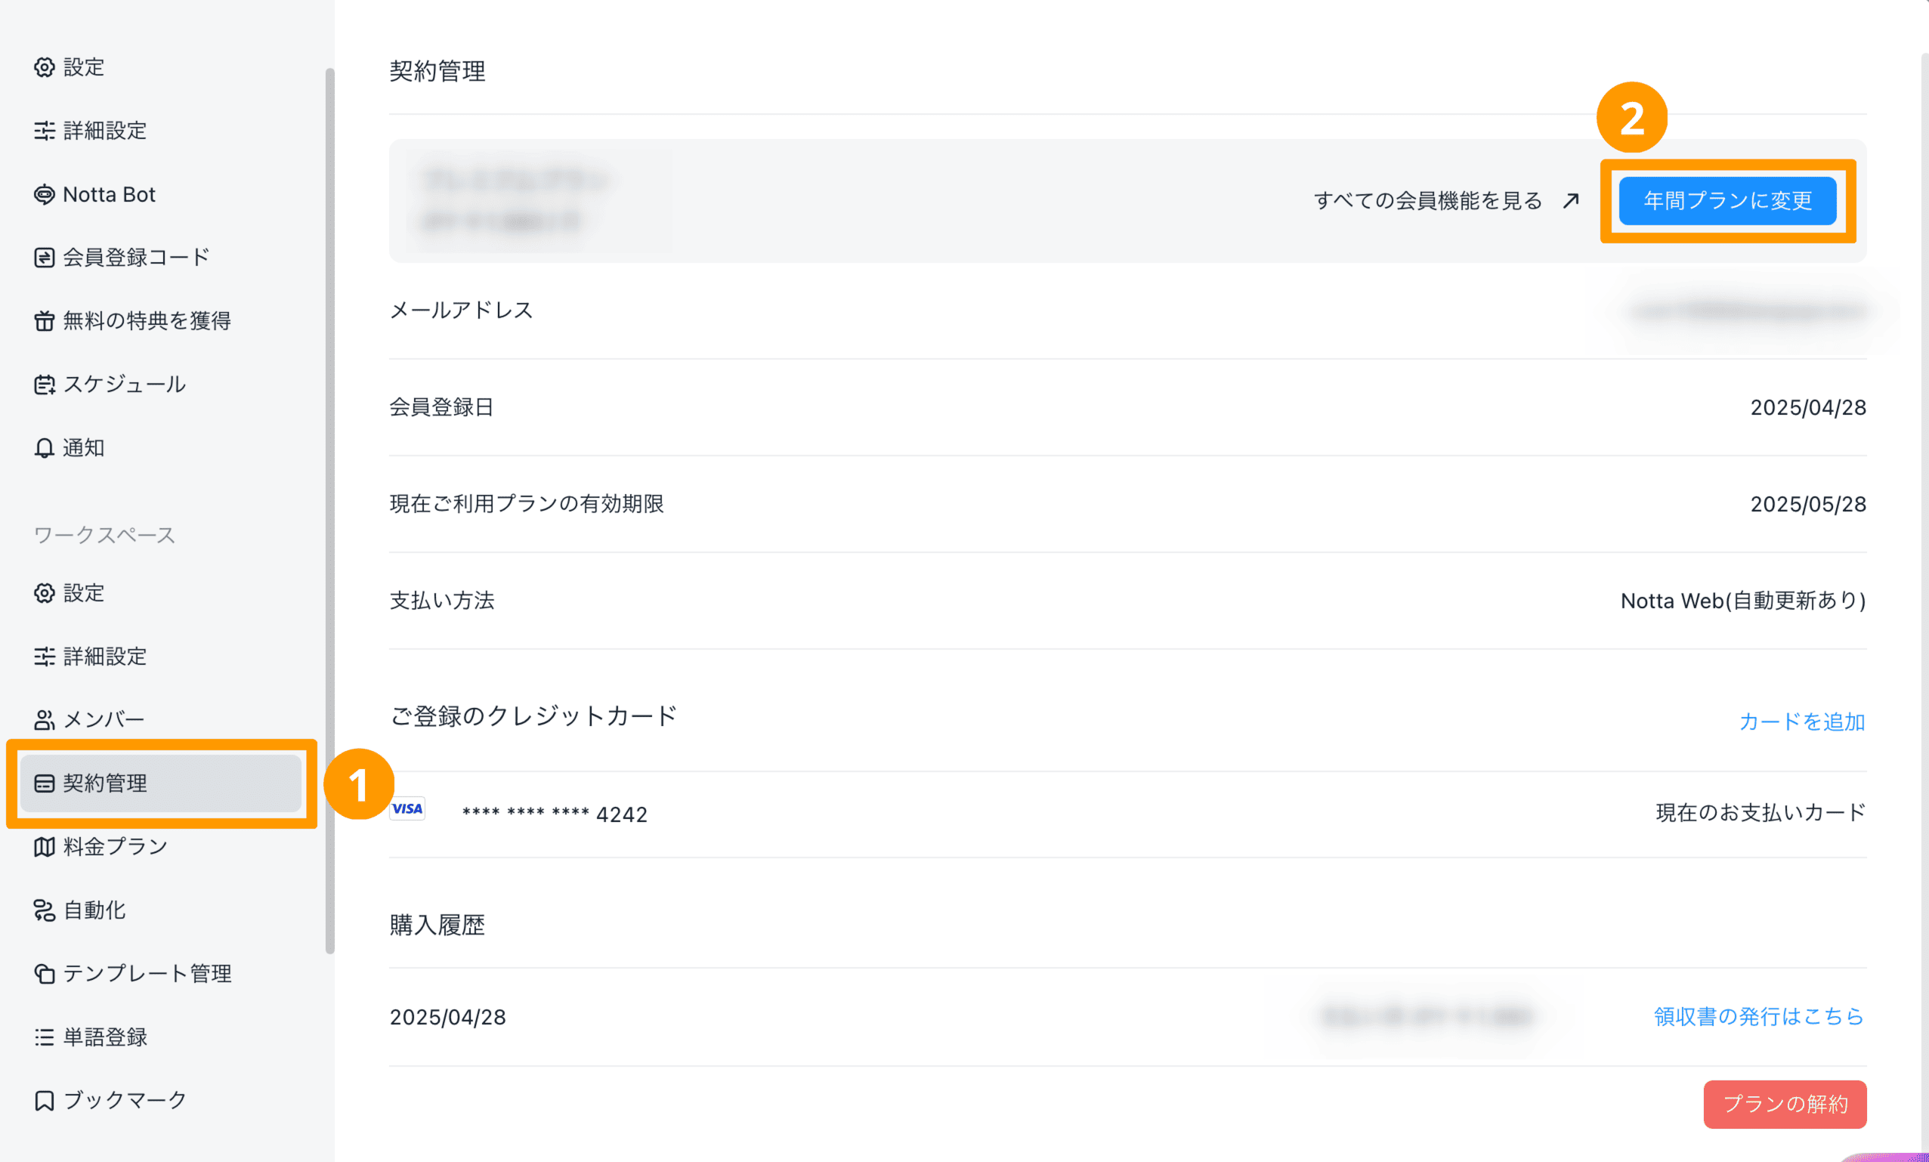This screenshot has height=1162, width=1929.
Task: Click the ご登録のクレジットカード heading
Action: (533, 715)
